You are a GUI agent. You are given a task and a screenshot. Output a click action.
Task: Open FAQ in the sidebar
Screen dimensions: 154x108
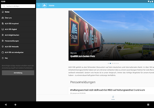tap(18, 58)
